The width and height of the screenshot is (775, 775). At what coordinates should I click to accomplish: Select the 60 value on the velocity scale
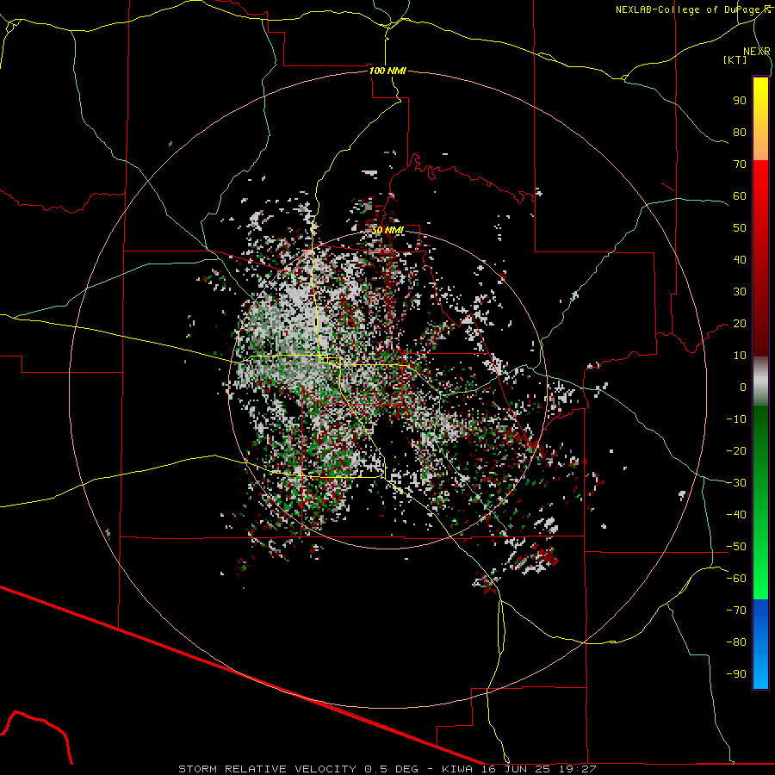point(740,195)
